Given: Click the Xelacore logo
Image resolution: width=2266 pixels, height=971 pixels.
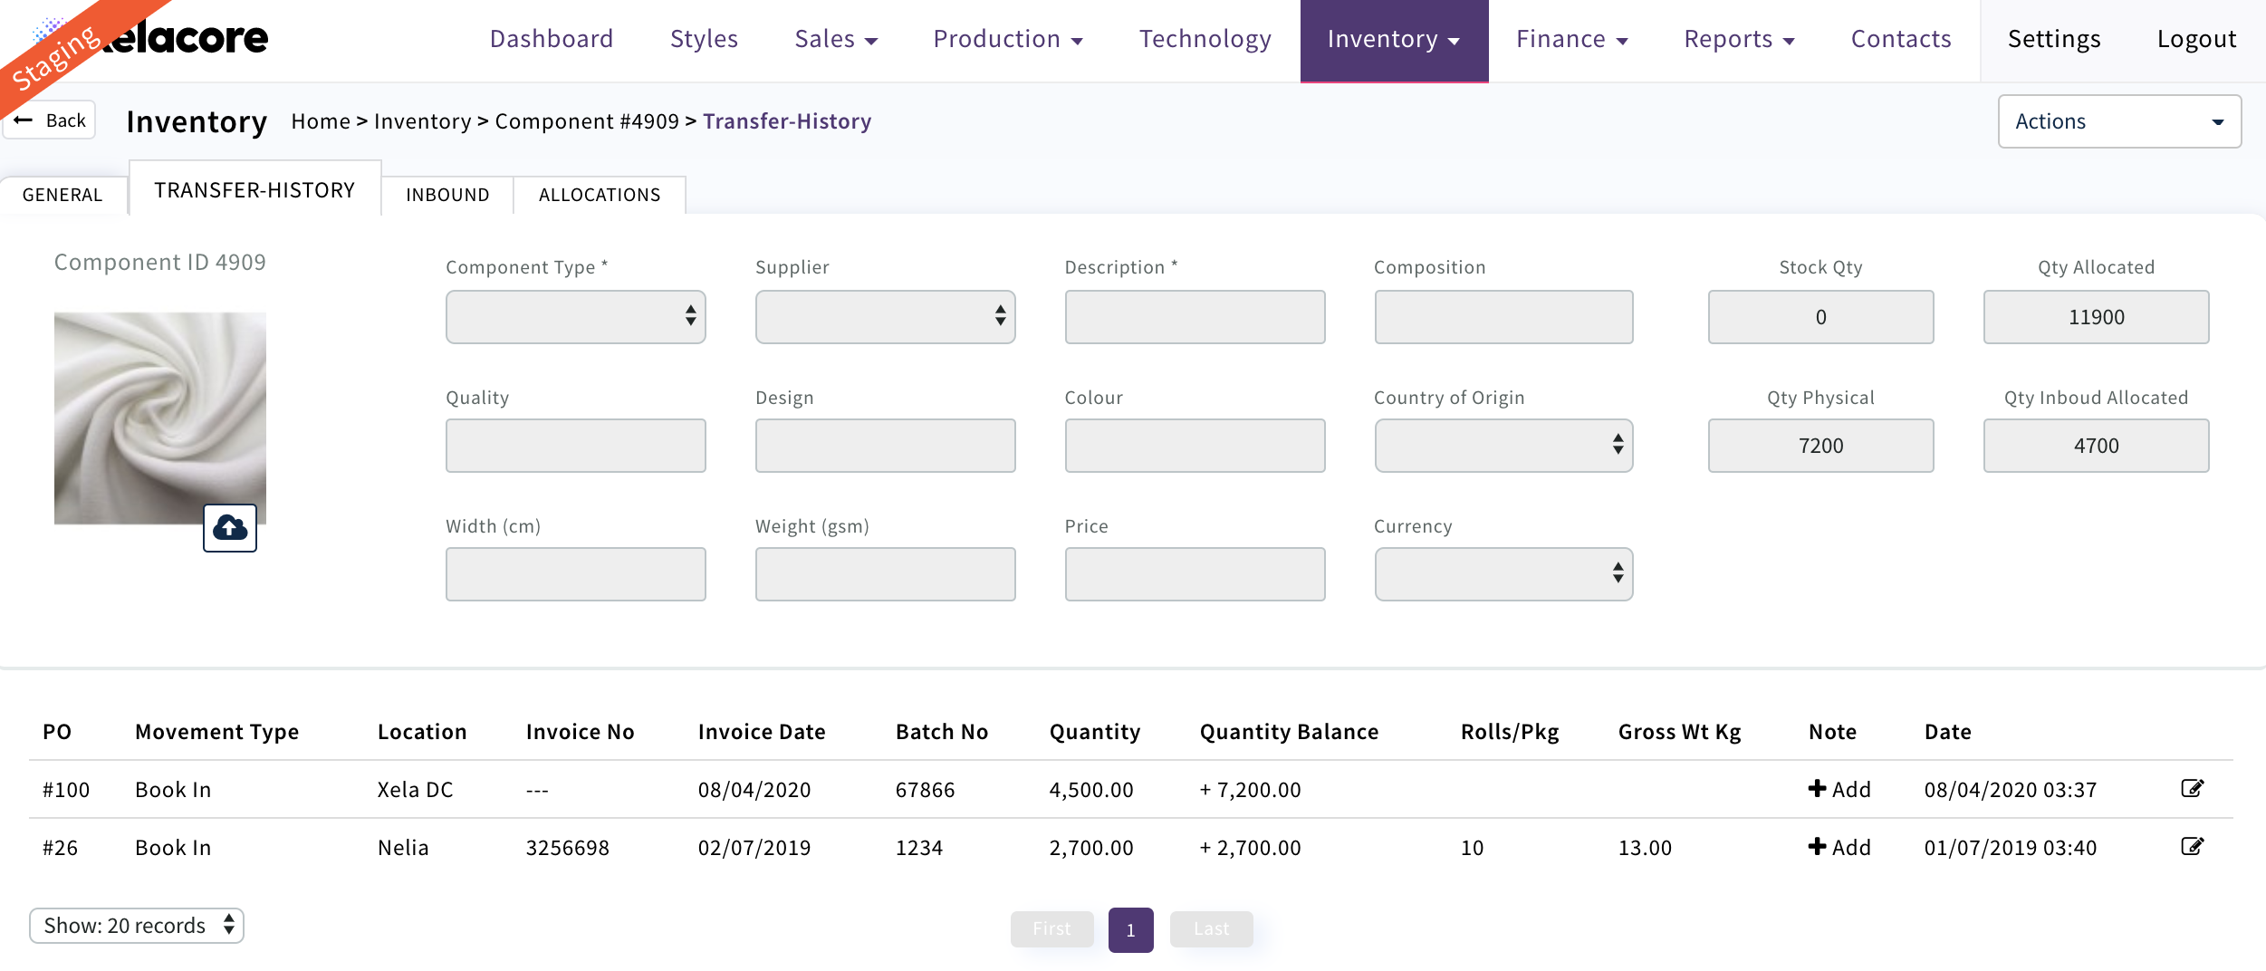Looking at the screenshot, I should pos(181,38).
